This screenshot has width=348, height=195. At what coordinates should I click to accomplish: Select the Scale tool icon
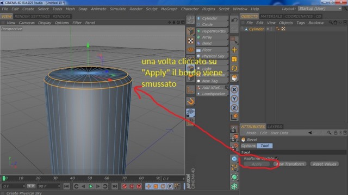pos(234,59)
